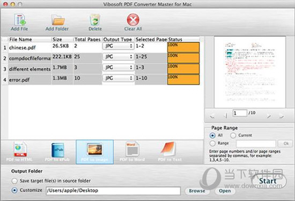Click the 1.7MB size cell
295x201 pixels.
coord(62,69)
